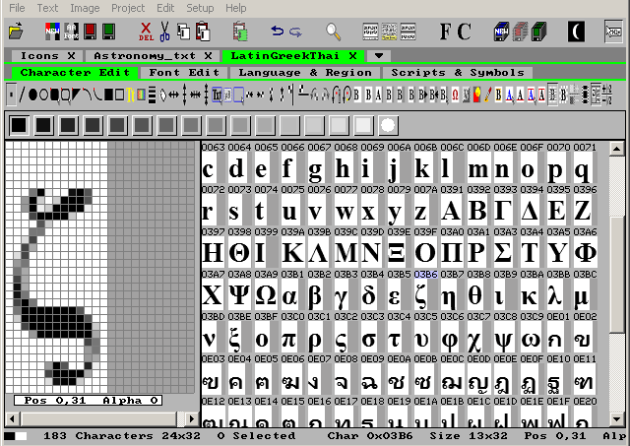
Task: Select Greek capital Sigma character cell
Action: (503, 253)
